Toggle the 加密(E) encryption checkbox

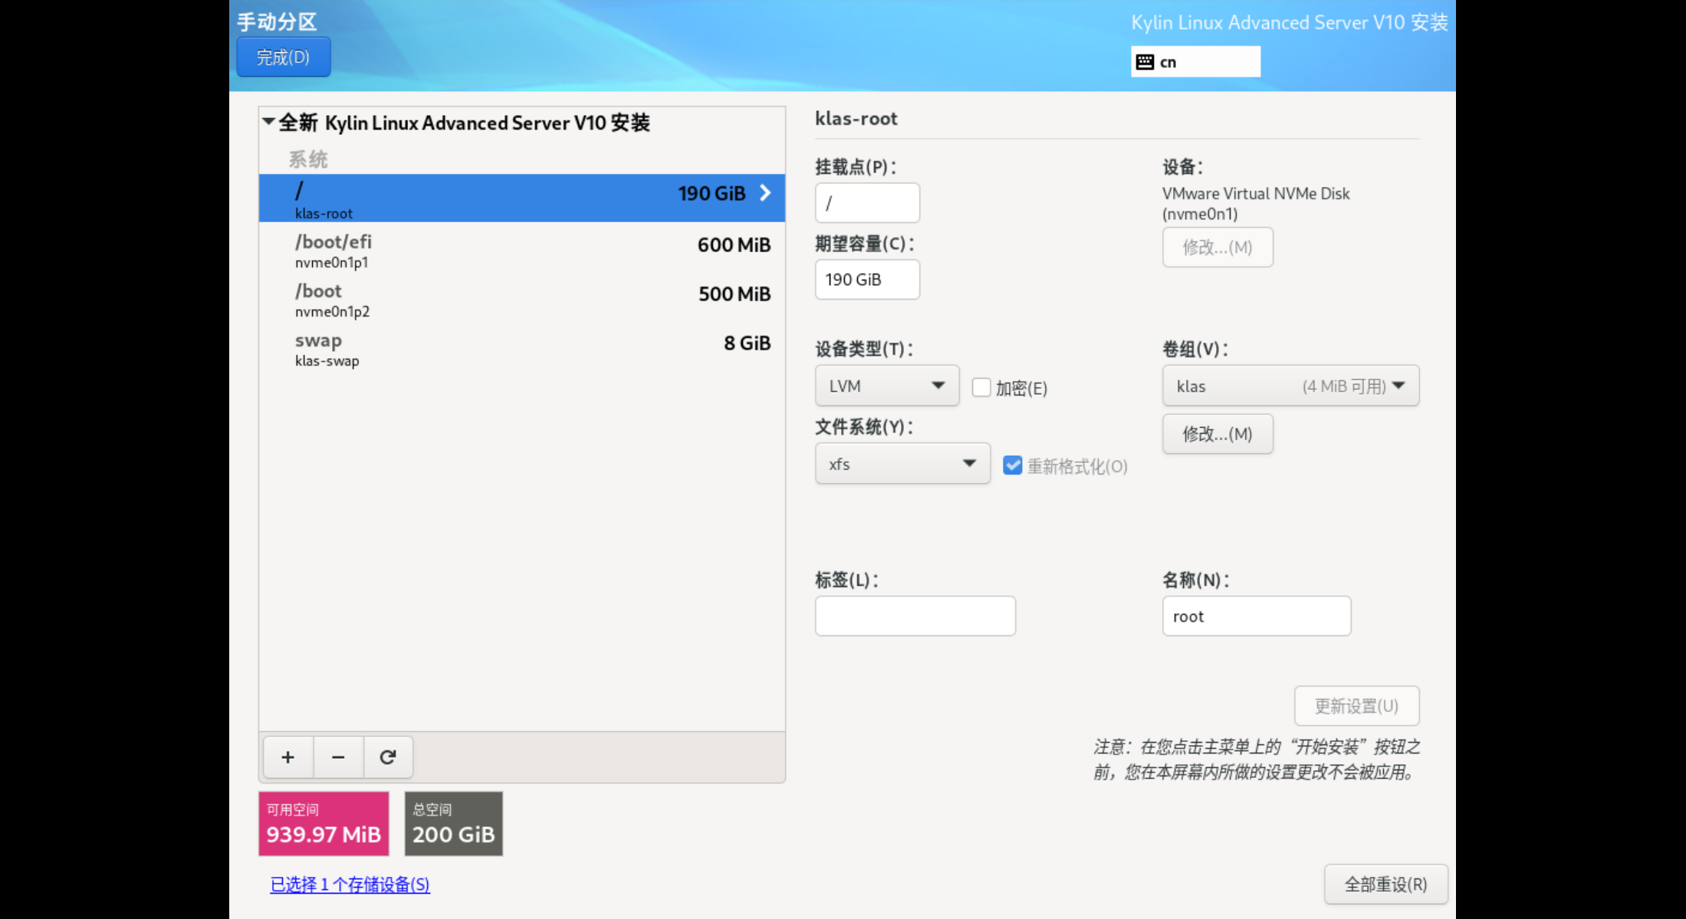(981, 387)
